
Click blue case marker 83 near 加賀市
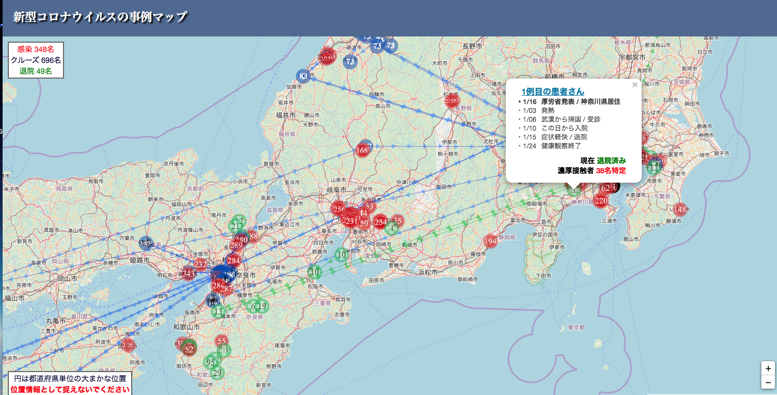[x=303, y=76]
